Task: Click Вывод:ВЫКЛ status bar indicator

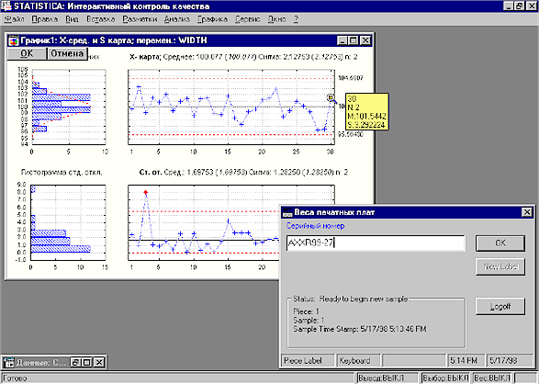Action: click(387, 378)
